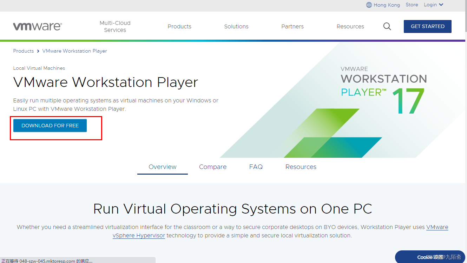Open Multi-Cloud Services menu
This screenshot has height=263, width=467.
(x=115, y=26)
